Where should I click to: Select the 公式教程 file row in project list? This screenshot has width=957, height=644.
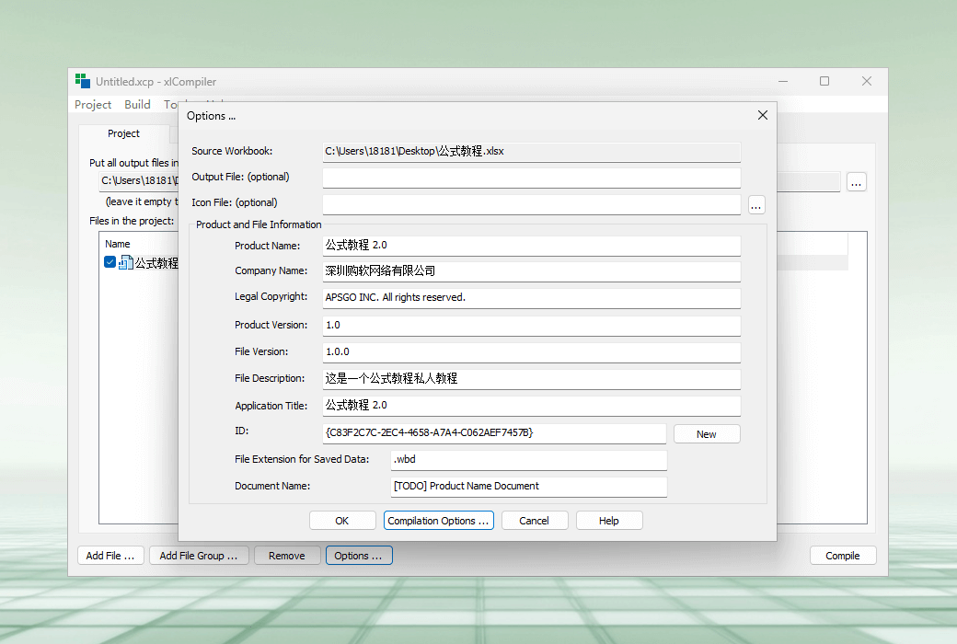tap(142, 262)
